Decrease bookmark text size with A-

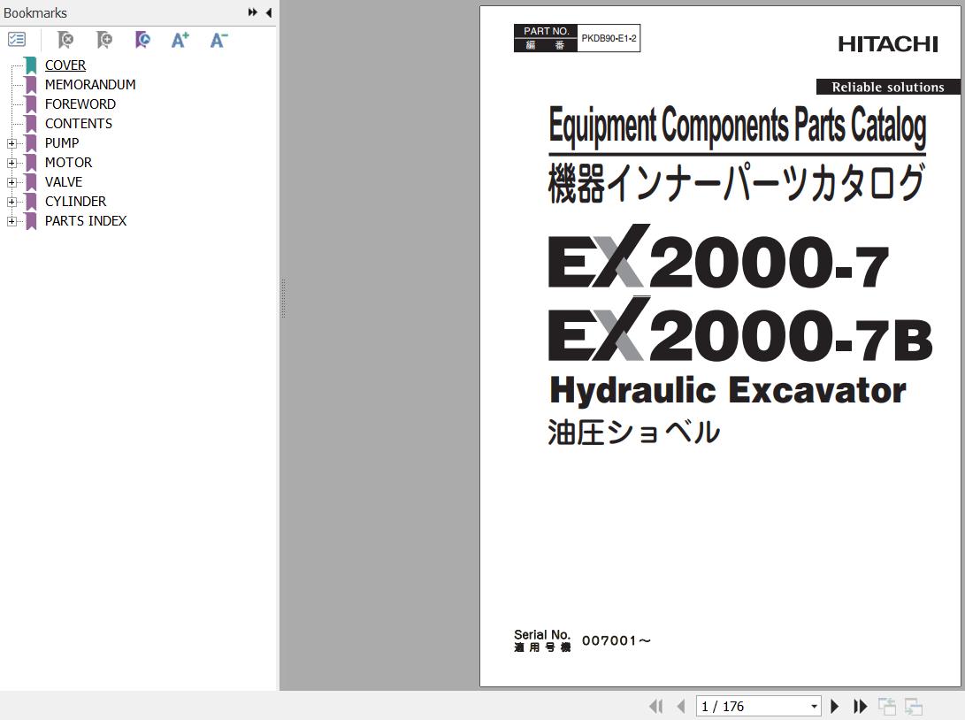pyautogui.click(x=218, y=40)
